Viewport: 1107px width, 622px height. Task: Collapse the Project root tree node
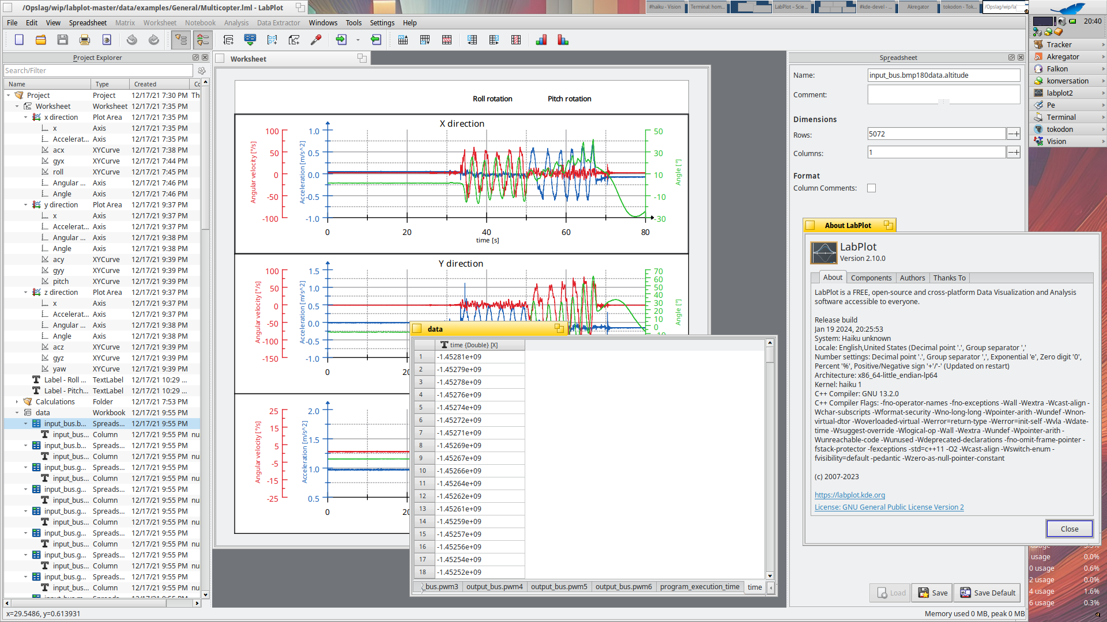point(9,96)
